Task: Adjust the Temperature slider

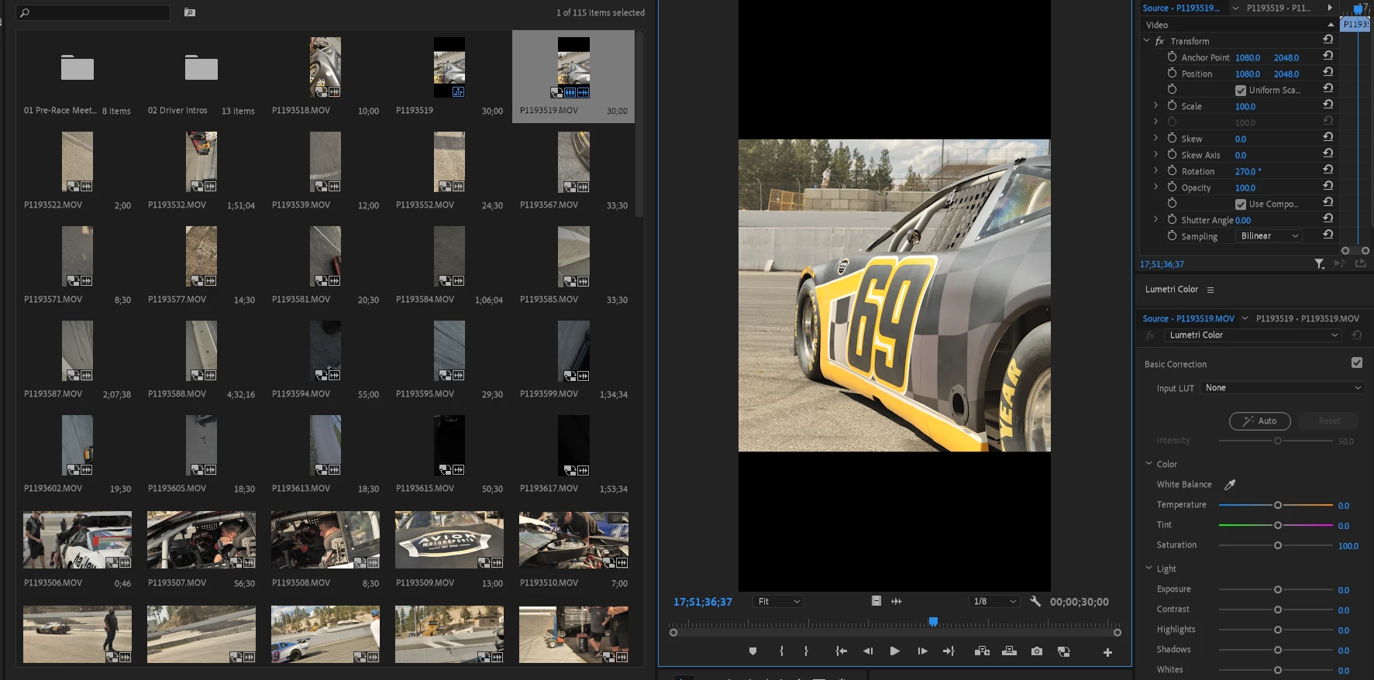Action: coord(1277,505)
